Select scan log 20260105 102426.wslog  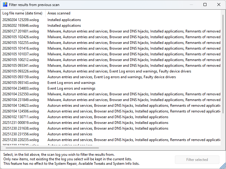tap(20, 37)
